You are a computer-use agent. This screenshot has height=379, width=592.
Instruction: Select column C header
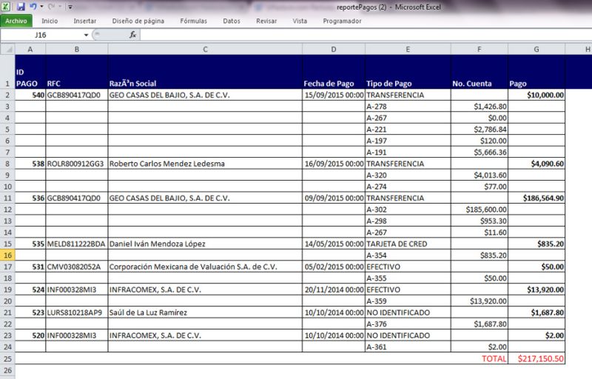coord(205,49)
